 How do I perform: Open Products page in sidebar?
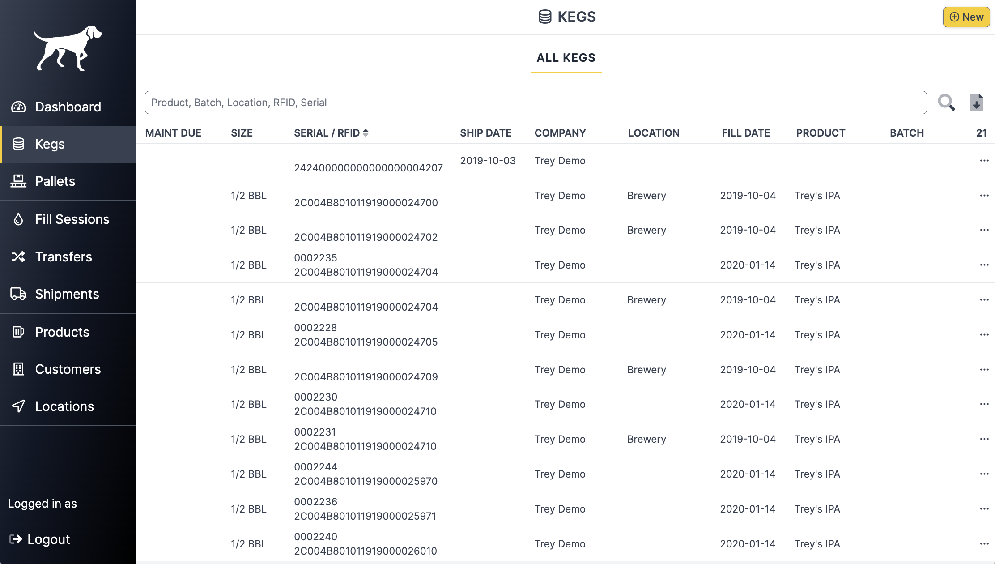(x=62, y=332)
